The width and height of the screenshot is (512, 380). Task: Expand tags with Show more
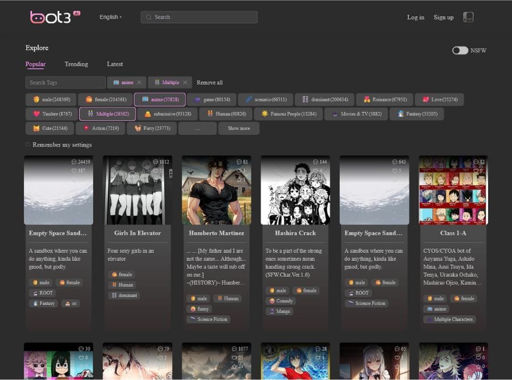[x=239, y=128]
